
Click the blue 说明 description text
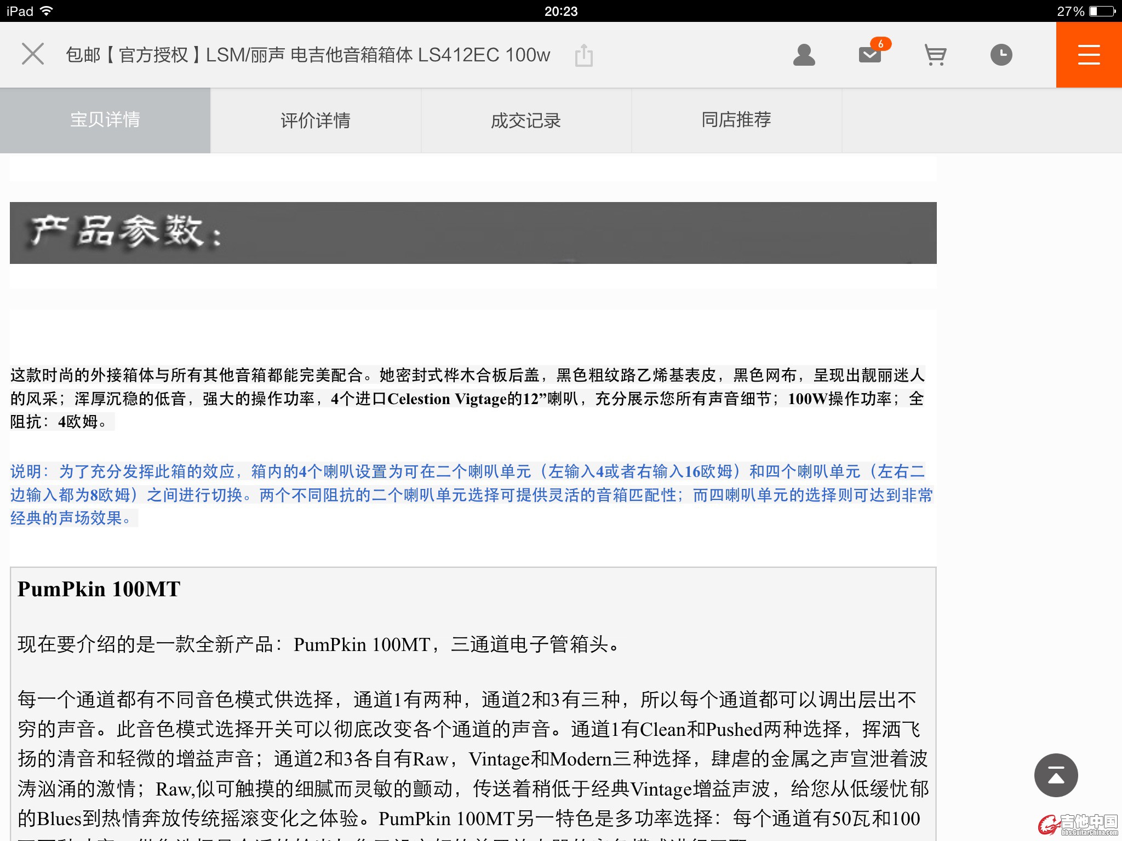click(471, 494)
